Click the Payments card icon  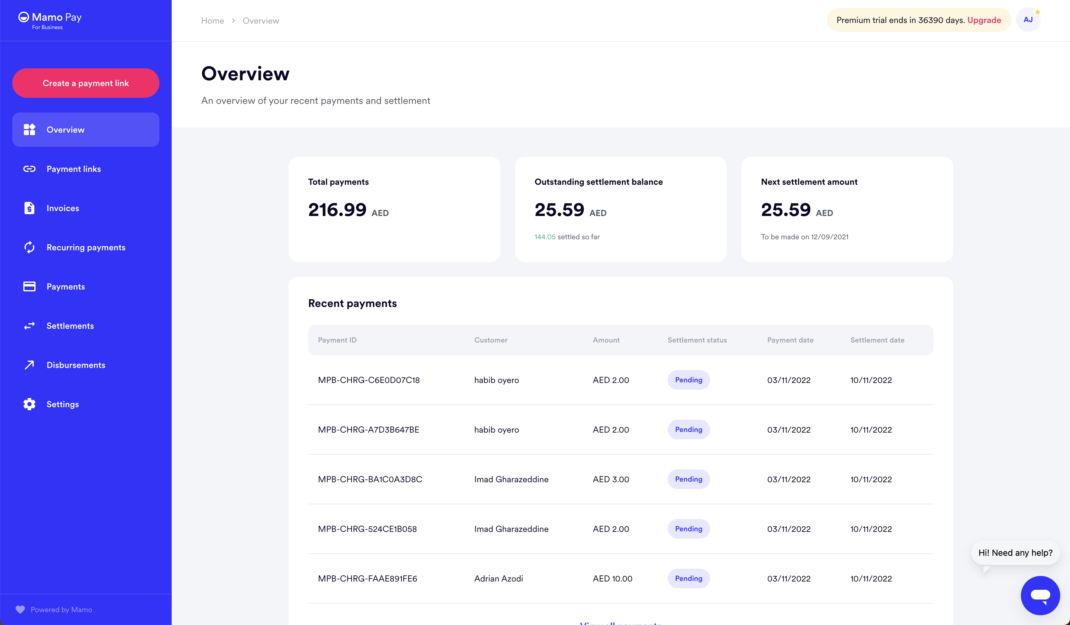(29, 286)
